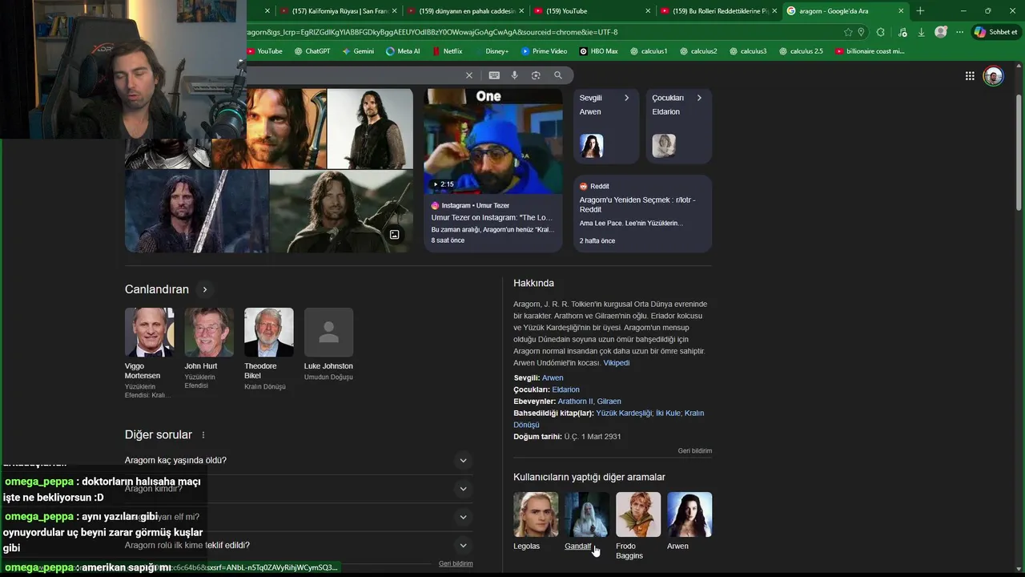Expand 'Aragorn kimdir?' question chevron
The width and height of the screenshot is (1025, 577).
pos(463,489)
